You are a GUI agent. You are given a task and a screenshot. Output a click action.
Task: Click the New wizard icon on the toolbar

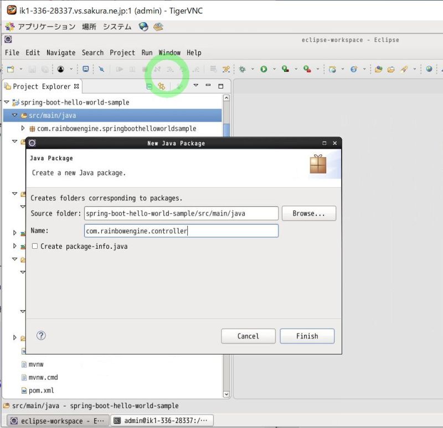point(11,69)
